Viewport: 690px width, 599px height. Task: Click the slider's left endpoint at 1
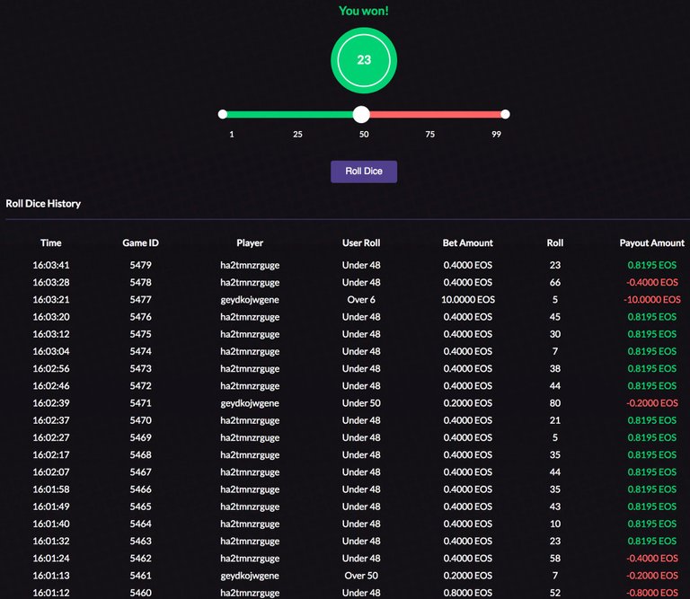coord(223,114)
